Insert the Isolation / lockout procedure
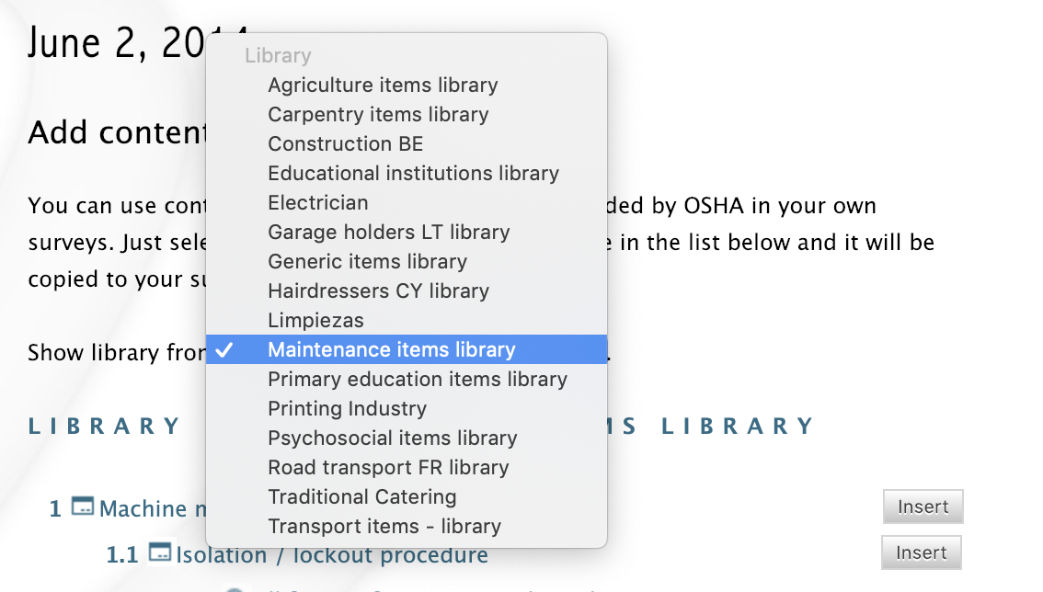 pos(921,552)
